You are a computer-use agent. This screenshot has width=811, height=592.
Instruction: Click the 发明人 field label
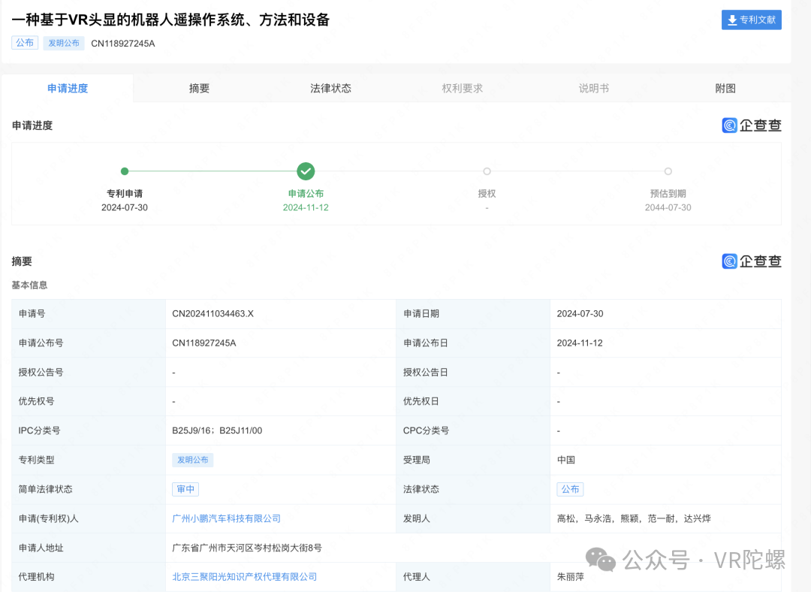click(x=417, y=518)
